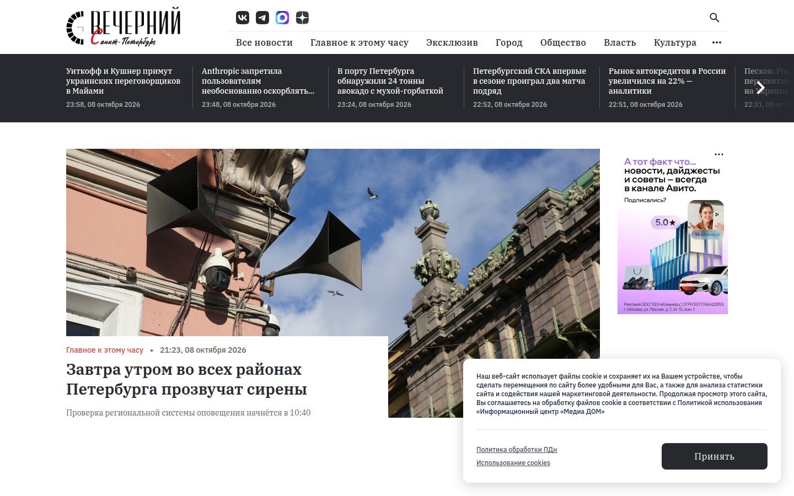Image resolution: width=794 pixels, height=496 pixels.
Task: Click the 23:48 ticker timestamp
Action: [239, 105]
